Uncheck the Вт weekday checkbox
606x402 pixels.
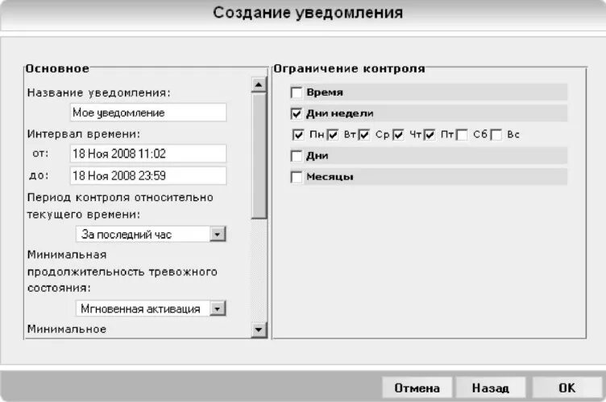[x=333, y=135]
